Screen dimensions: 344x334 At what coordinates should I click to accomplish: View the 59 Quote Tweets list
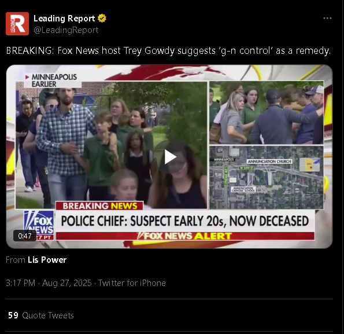coord(41,315)
